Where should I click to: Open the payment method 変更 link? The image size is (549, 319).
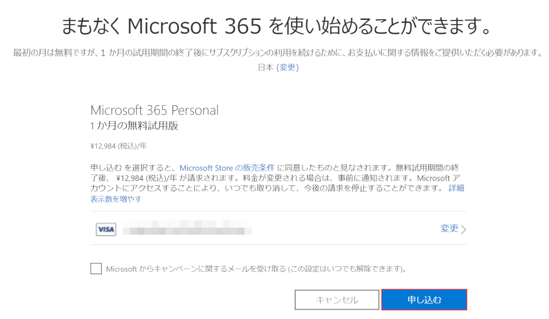[449, 228]
